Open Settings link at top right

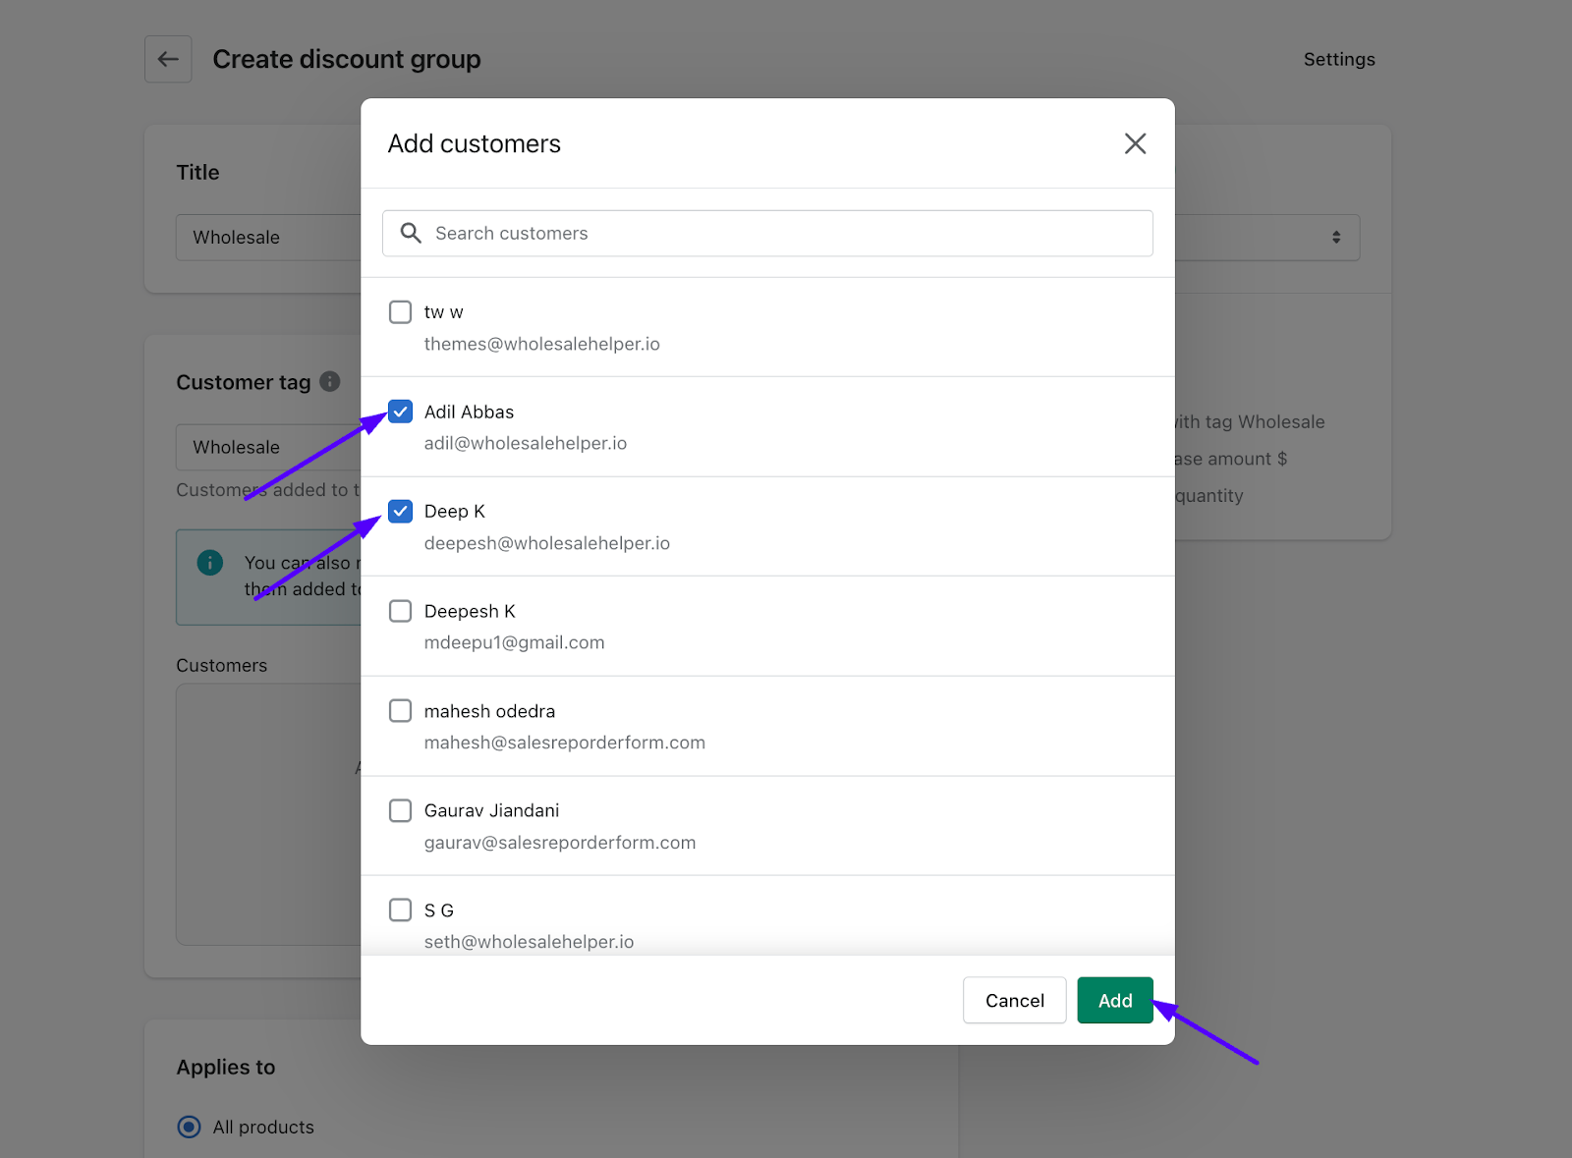[1339, 59]
